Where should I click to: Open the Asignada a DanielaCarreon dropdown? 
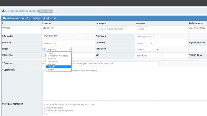[145, 37]
